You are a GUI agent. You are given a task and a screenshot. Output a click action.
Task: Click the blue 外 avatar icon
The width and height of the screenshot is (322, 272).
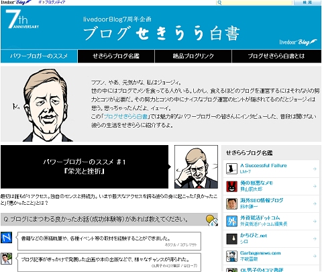pos(231,221)
